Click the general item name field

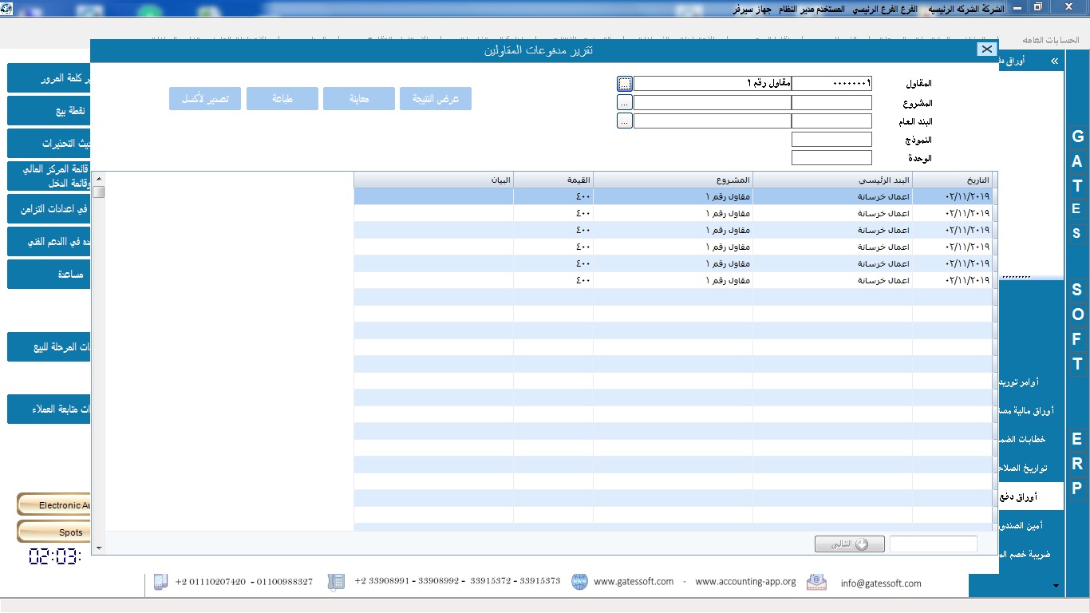[x=713, y=121]
